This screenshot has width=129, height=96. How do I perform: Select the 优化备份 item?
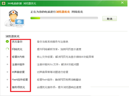click(x=17, y=42)
